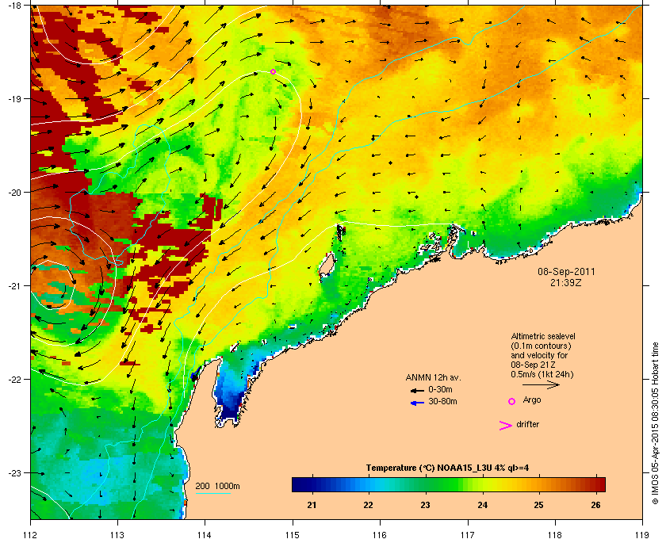Click the latitude label -19

click(14, 98)
